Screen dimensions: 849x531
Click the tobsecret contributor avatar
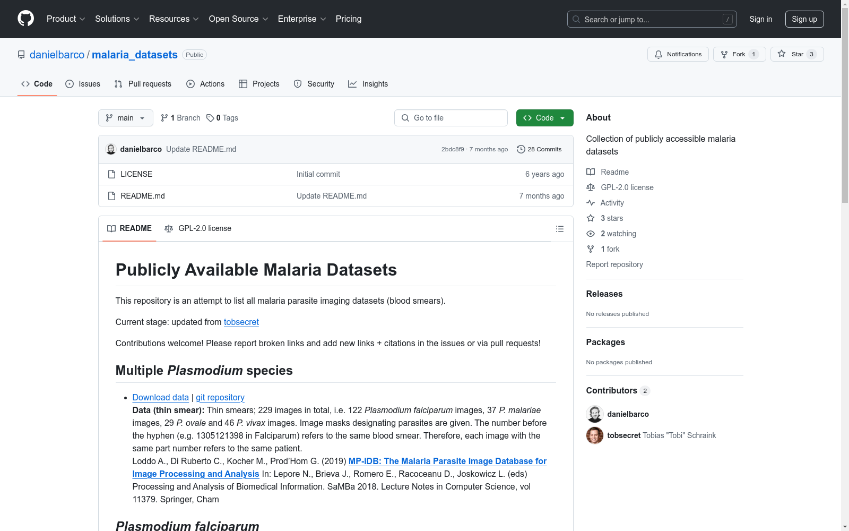(595, 435)
